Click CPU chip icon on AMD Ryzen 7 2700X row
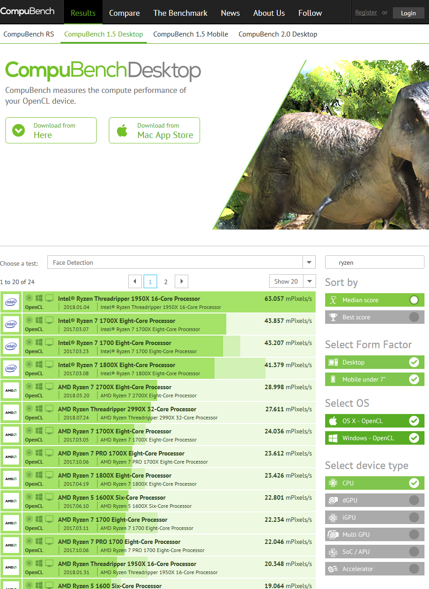This screenshot has width=429, height=589. 29,386
